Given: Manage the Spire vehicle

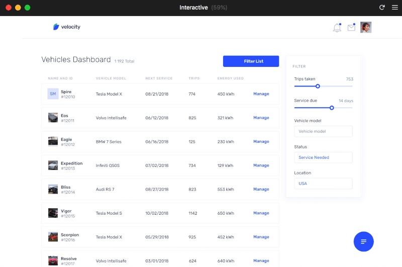Looking at the screenshot, I should (261, 94).
